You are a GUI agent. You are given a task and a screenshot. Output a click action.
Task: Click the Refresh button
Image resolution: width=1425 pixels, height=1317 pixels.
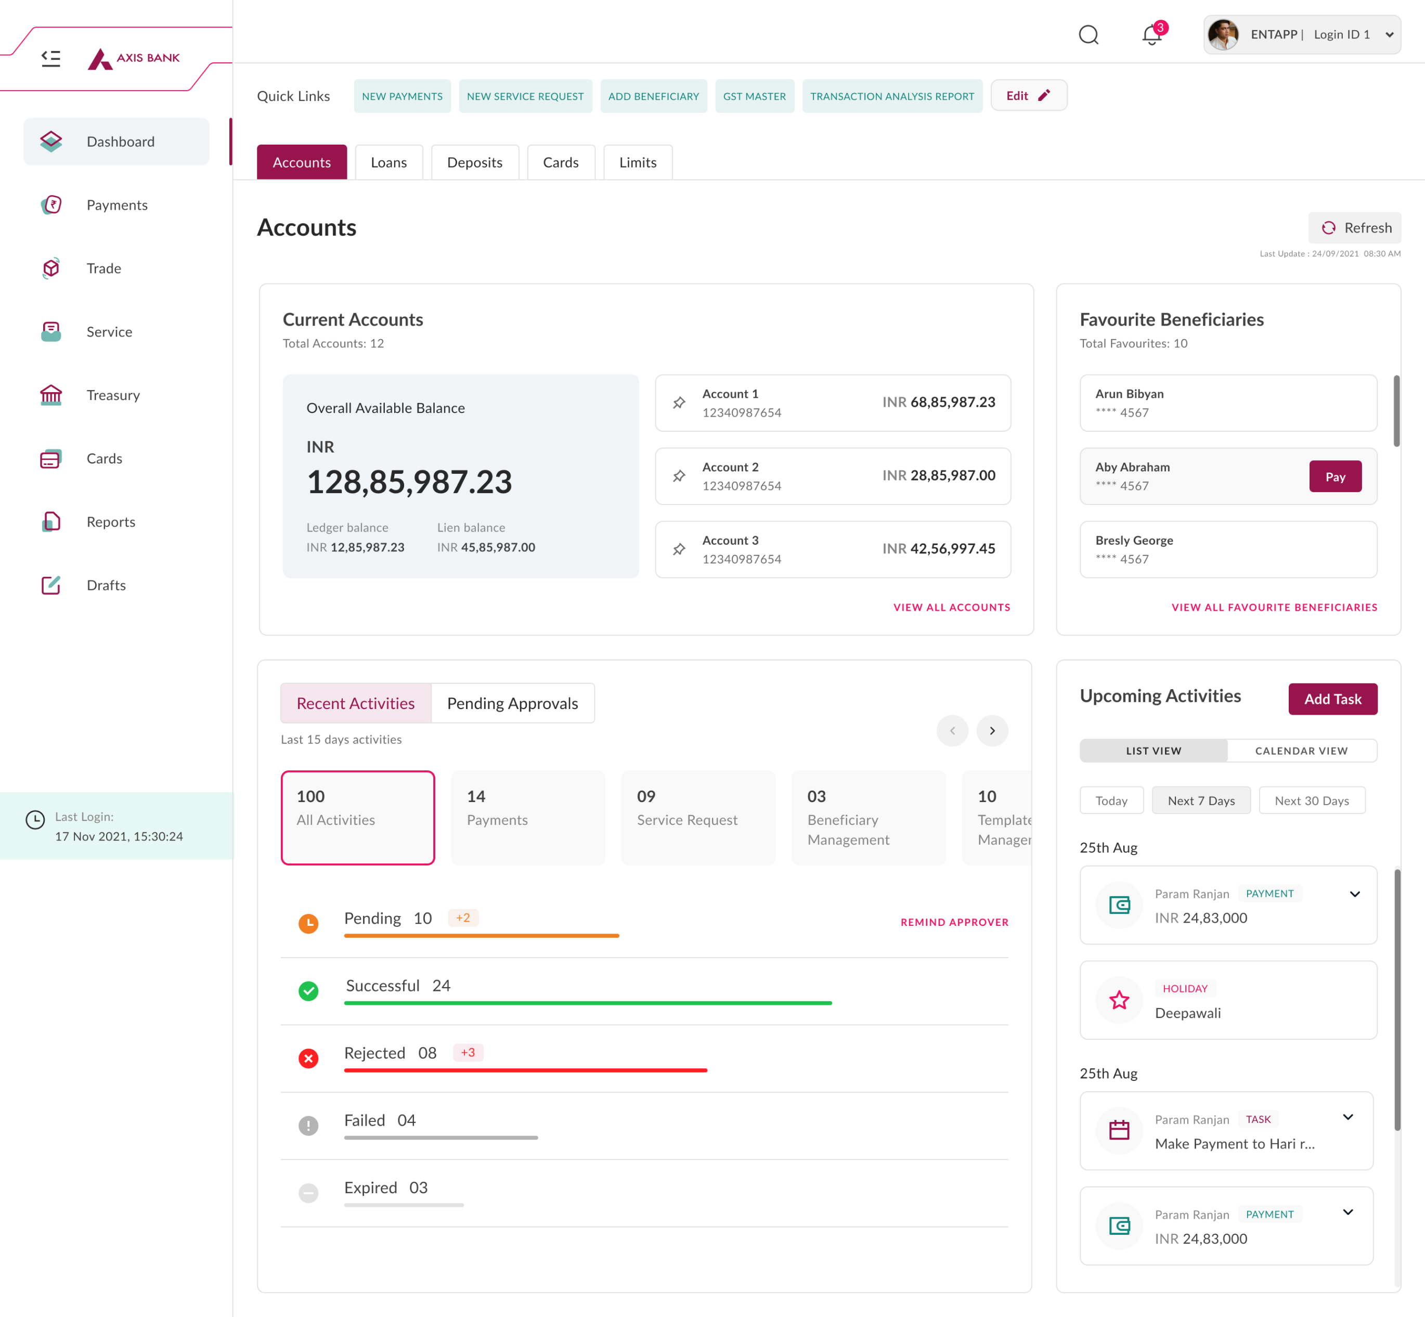(1354, 227)
